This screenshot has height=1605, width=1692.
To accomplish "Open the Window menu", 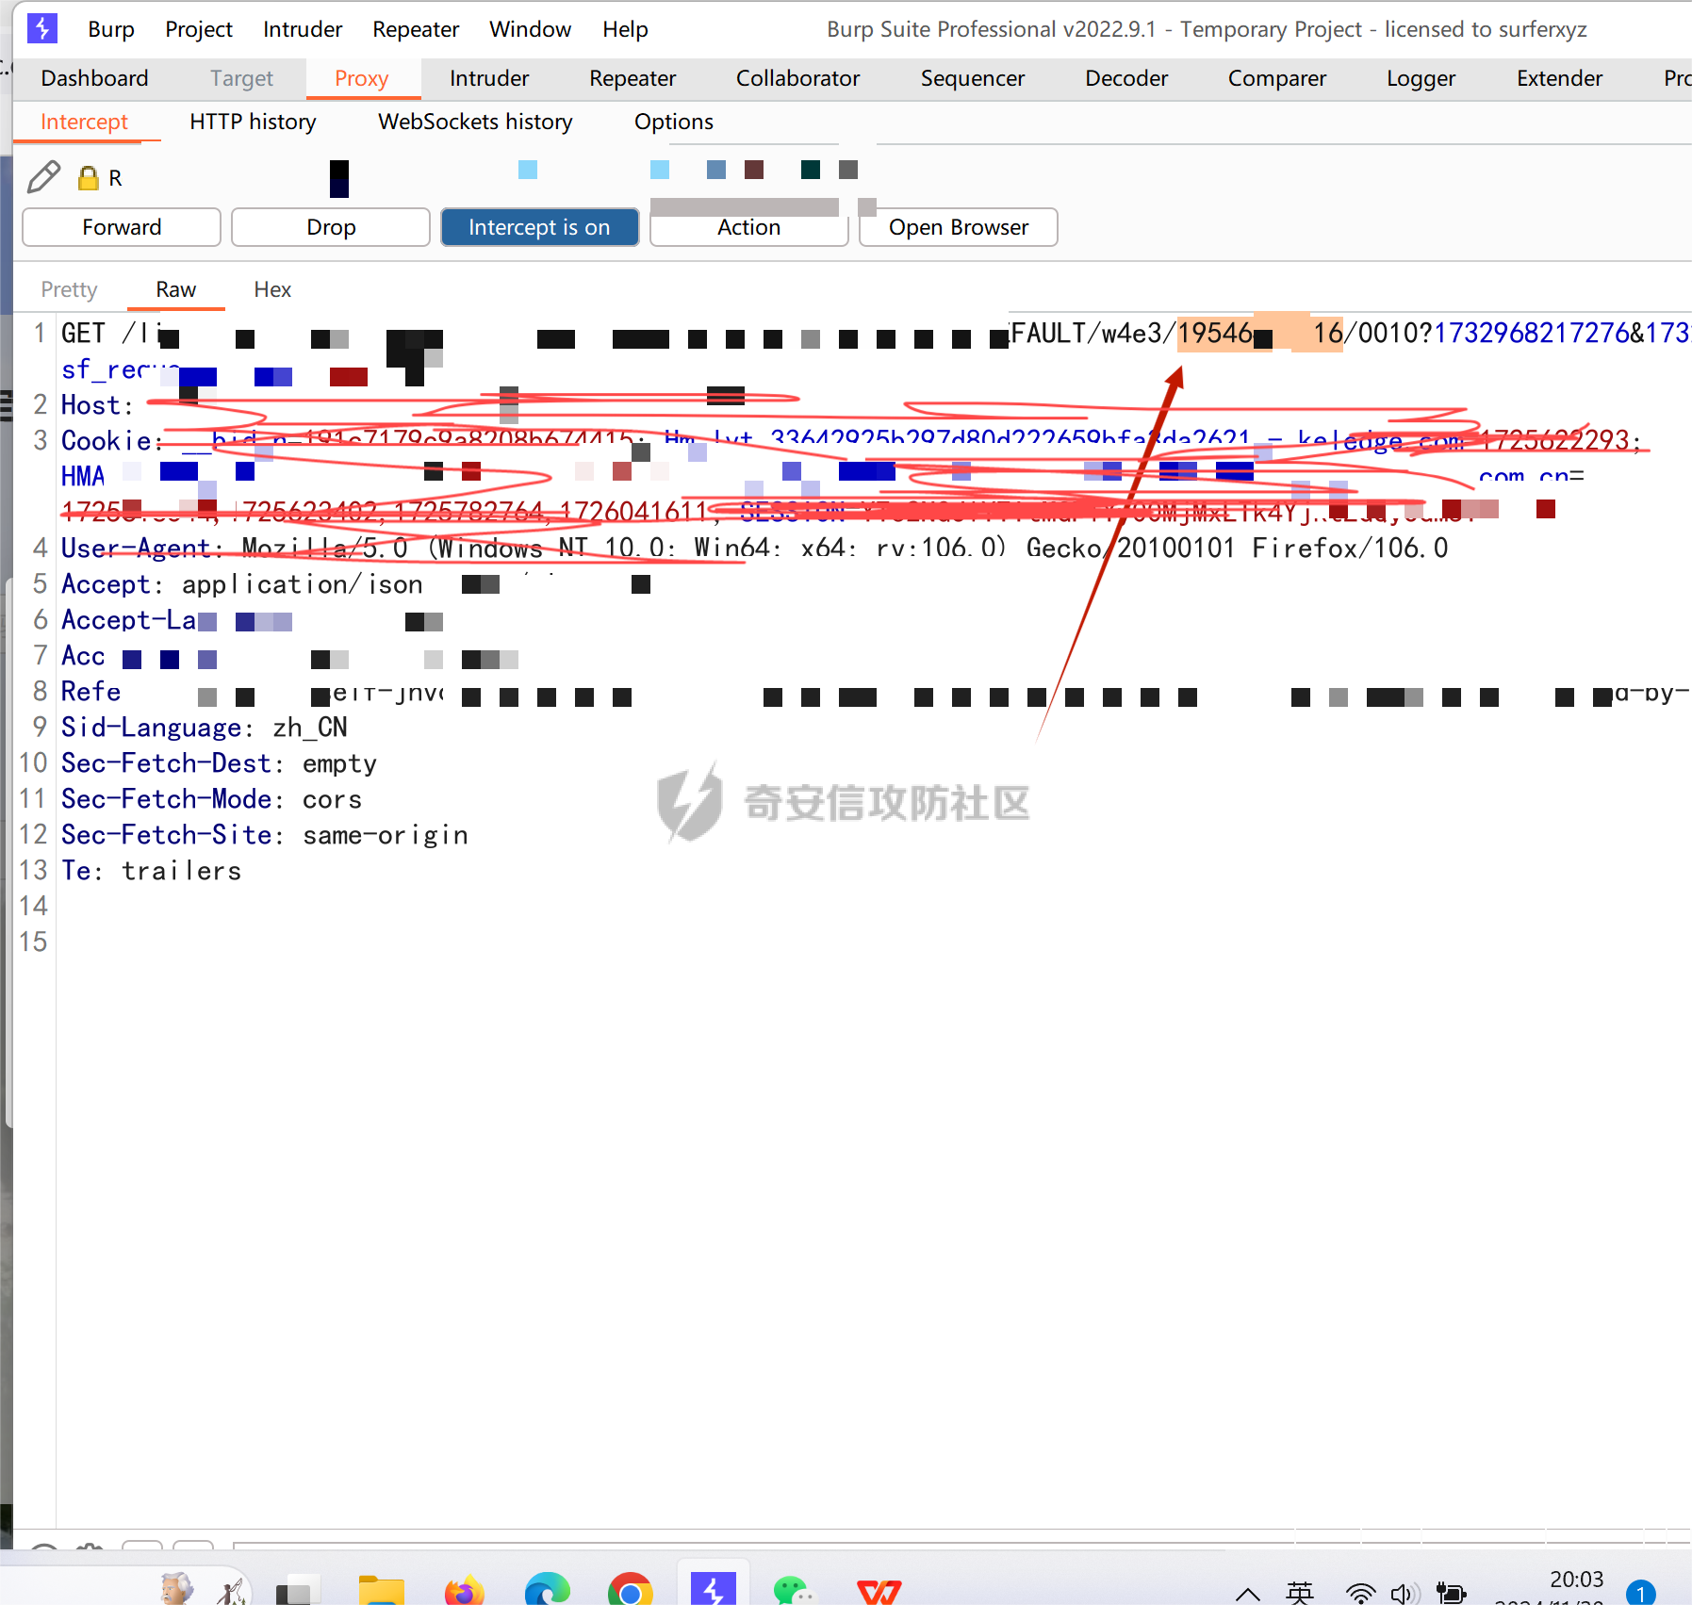I will pyautogui.click(x=531, y=29).
